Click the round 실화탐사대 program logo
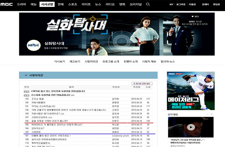 pos(34,45)
